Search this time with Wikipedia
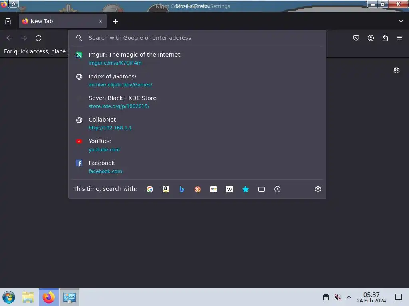Viewport: 409px width, 306px height. pyautogui.click(x=230, y=189)
